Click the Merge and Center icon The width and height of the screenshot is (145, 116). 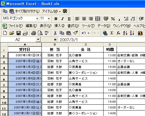[x=98, y=19]
